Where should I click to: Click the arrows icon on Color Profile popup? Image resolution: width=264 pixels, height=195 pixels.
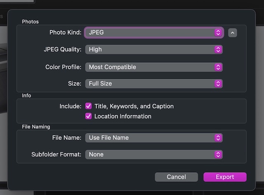(x=218, y=67)
